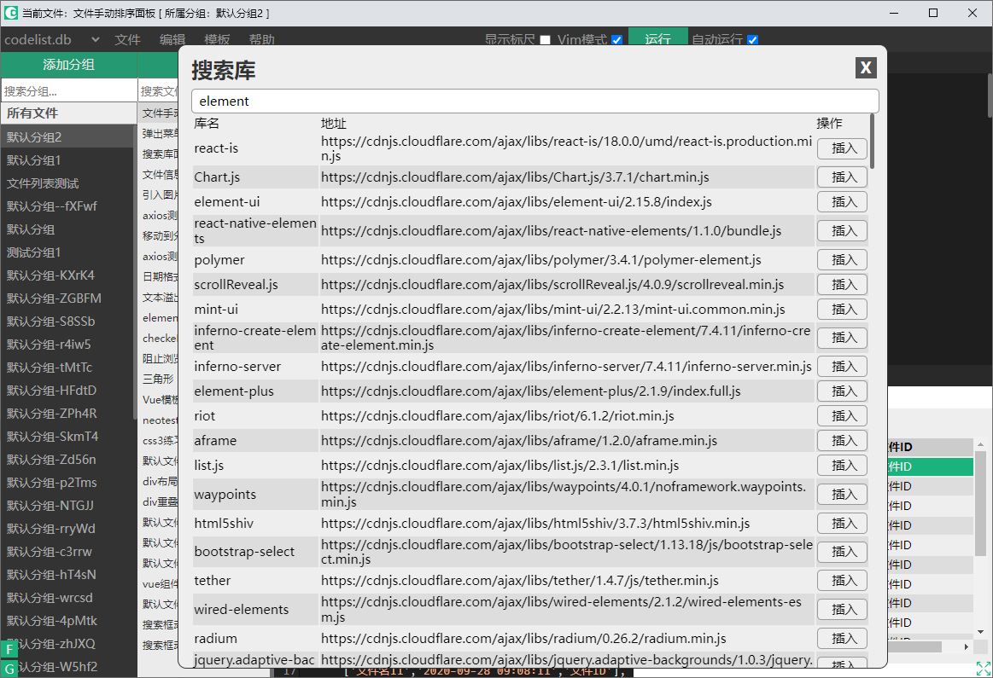Screen dimensions: 993x678
Task: Insert the inferno-server library
Action: click(x=842, y=366)
